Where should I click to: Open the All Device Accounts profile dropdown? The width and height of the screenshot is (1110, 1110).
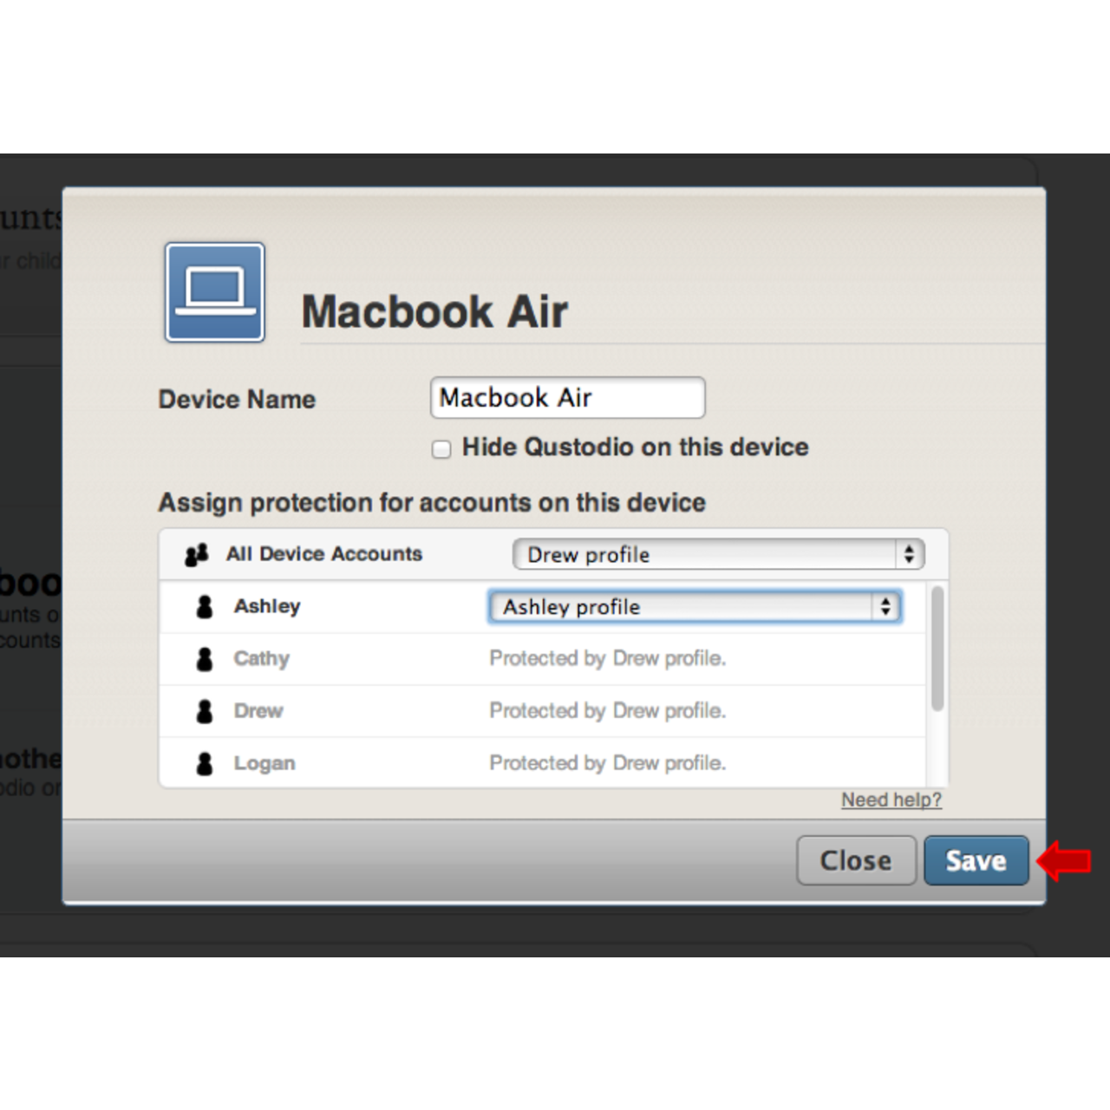point(718,555)
